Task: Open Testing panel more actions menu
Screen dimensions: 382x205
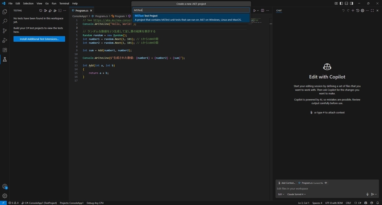Action: 65,10
